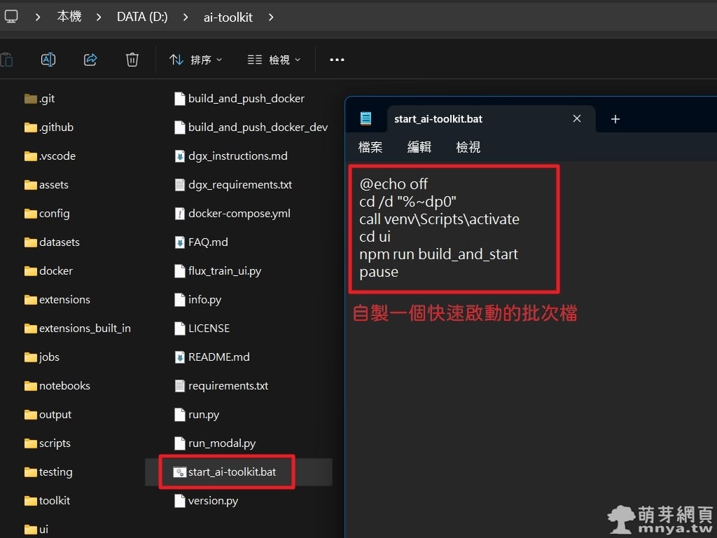Click the This PC monitor icon in breadcrumb

(x=11, y=16)
